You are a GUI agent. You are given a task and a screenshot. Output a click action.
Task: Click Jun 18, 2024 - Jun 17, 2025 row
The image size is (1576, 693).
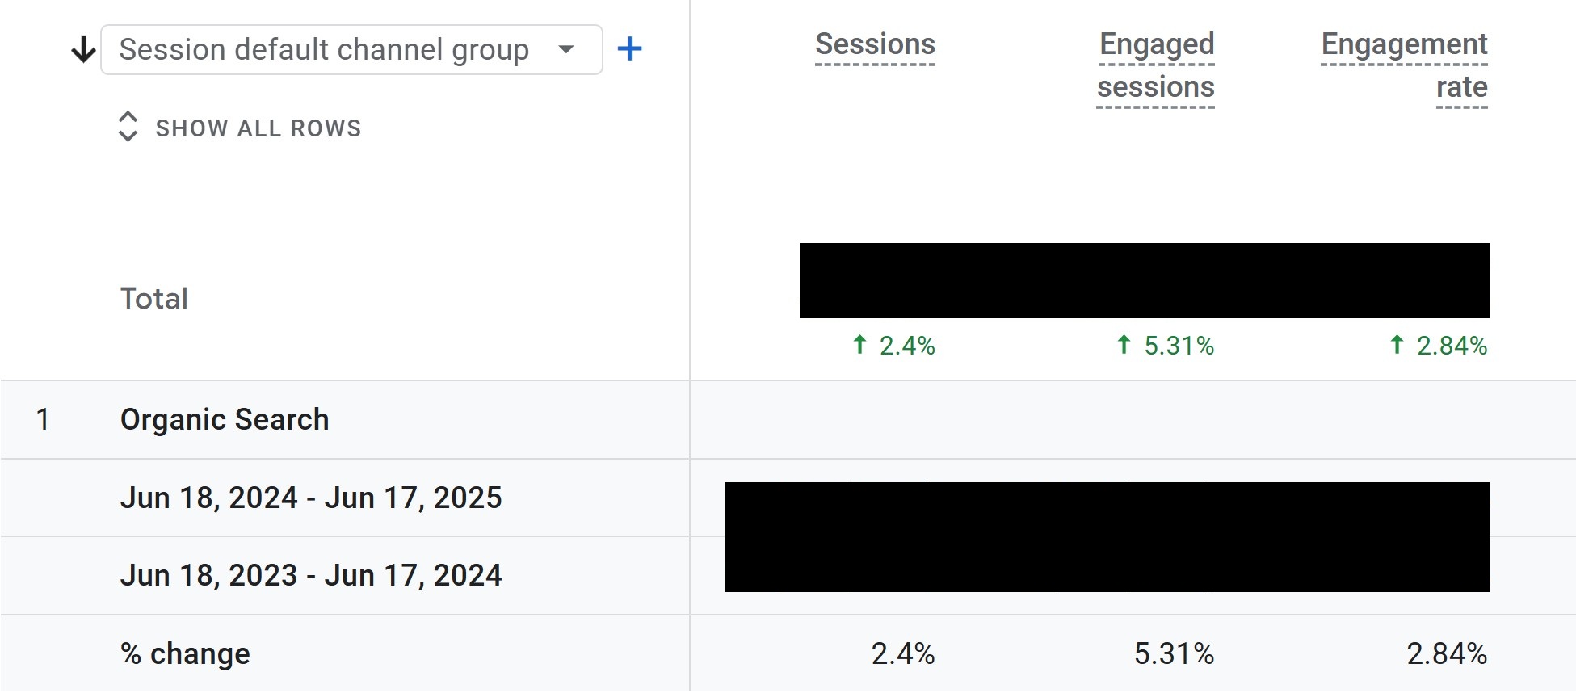311,498
